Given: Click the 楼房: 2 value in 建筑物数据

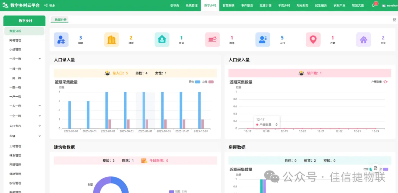Looking at the screenshot, I should 109,161.
